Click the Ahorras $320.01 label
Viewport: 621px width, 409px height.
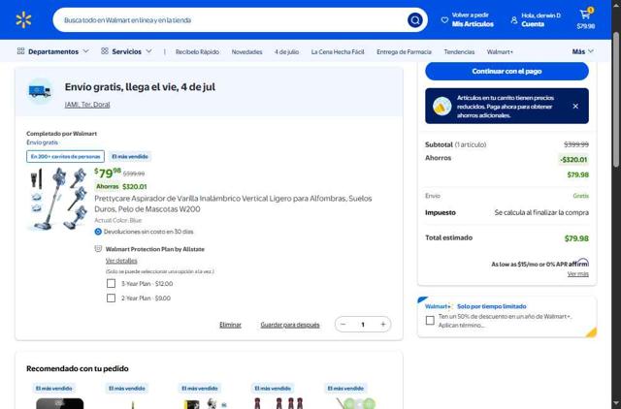(x=120, y=186)
